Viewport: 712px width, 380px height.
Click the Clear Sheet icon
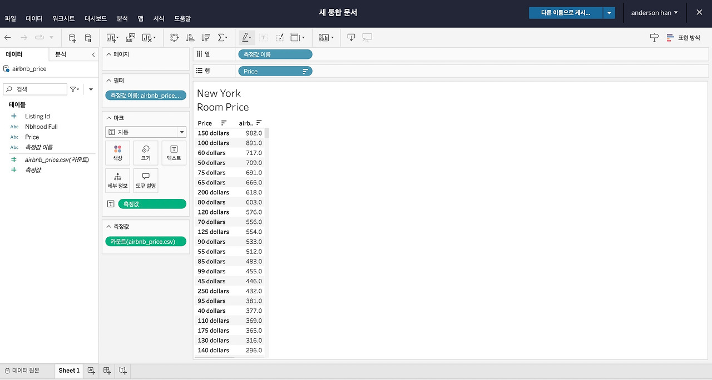(148, 38)
